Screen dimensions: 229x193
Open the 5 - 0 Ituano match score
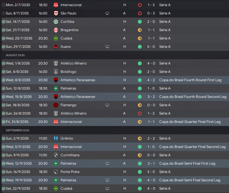pos(151,47)
